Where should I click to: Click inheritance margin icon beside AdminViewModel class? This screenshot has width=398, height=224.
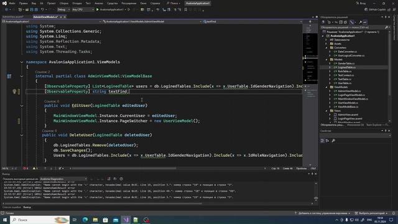point(9,76)
